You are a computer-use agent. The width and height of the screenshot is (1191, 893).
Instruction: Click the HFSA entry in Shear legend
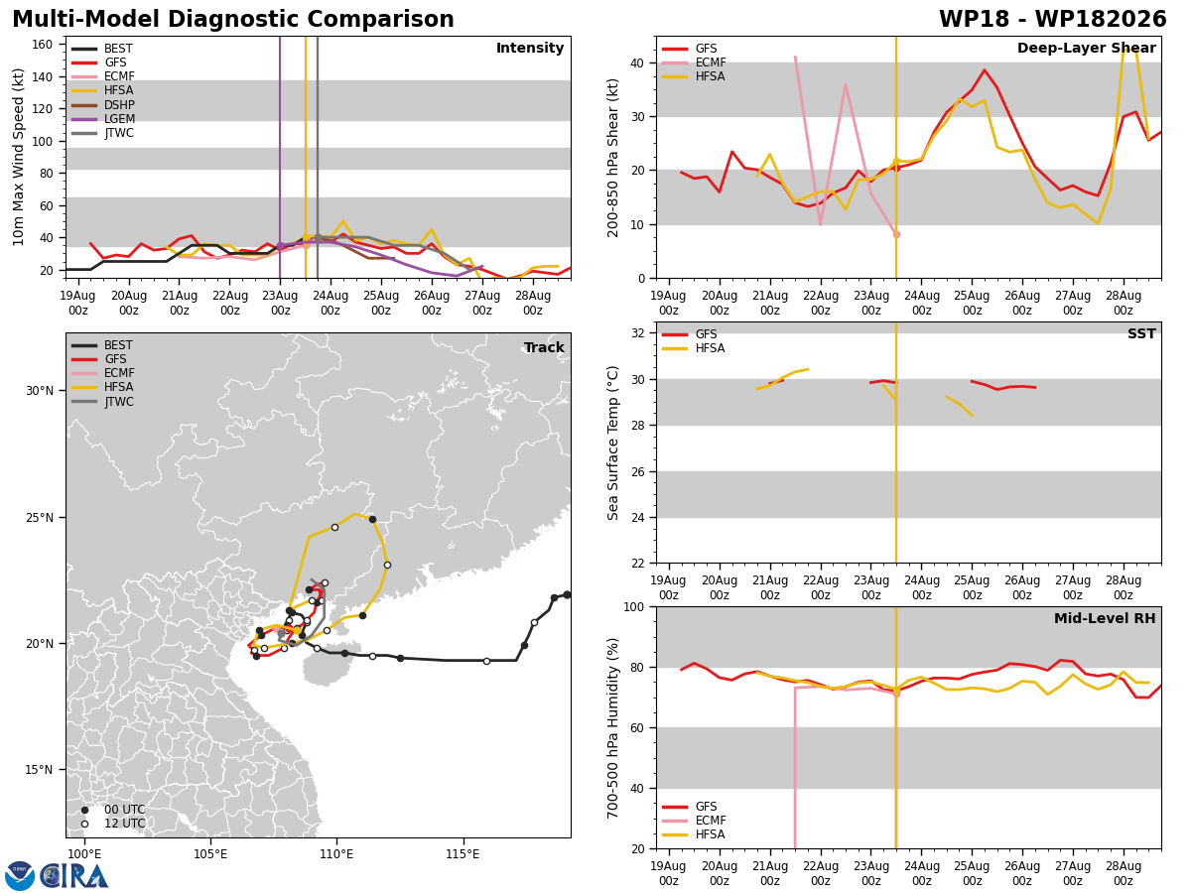click(x=693, y=76)
